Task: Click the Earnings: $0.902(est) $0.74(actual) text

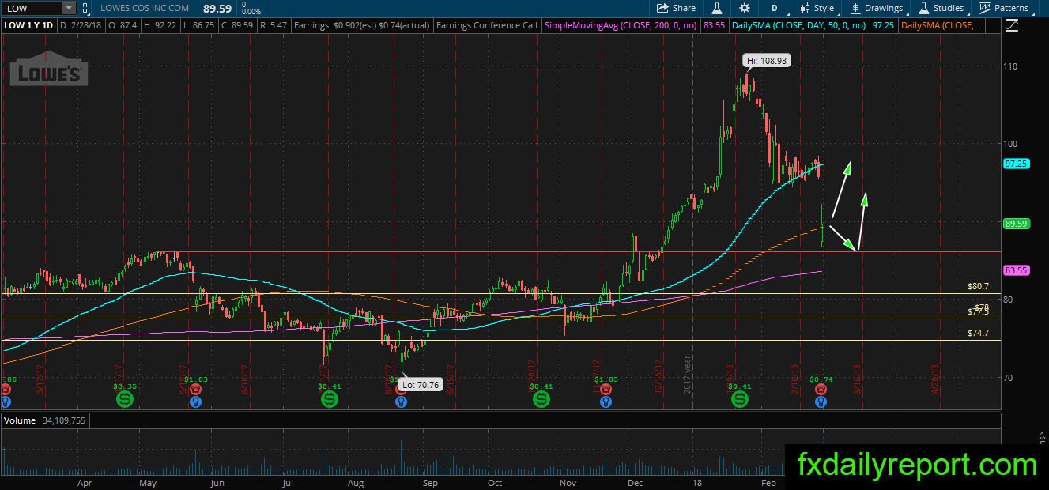Action: click(x=361, y=25)
